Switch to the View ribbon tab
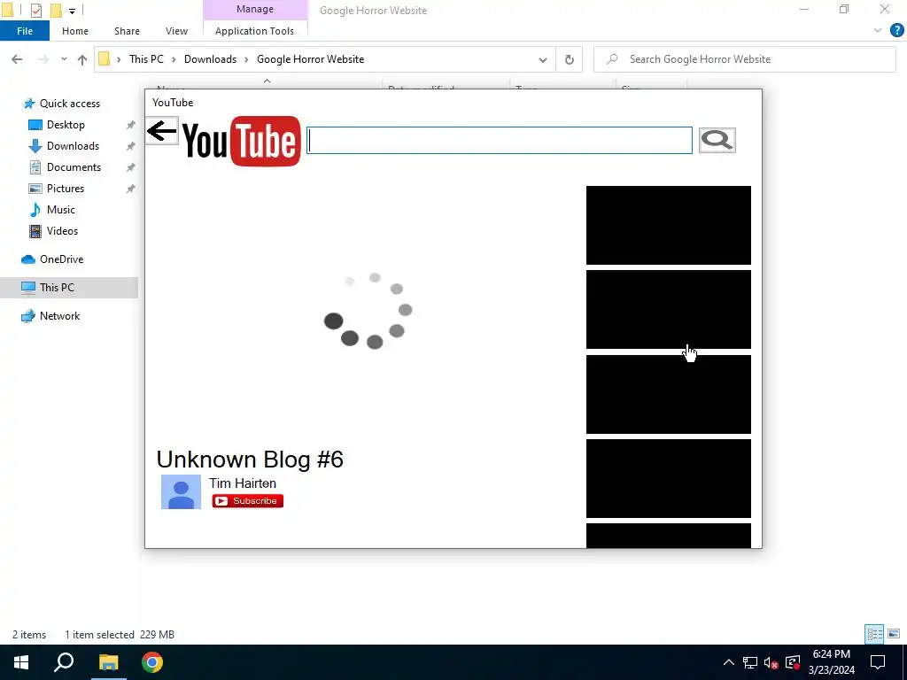 [x=176, y=31]
